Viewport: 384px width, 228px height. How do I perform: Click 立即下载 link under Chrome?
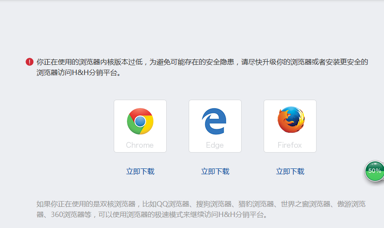click(140, 171)
